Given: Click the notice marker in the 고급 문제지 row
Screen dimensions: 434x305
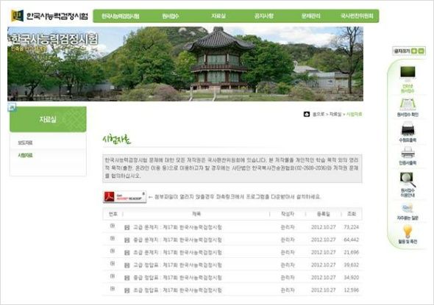Looking at the screenshot, I should point(113,226).
